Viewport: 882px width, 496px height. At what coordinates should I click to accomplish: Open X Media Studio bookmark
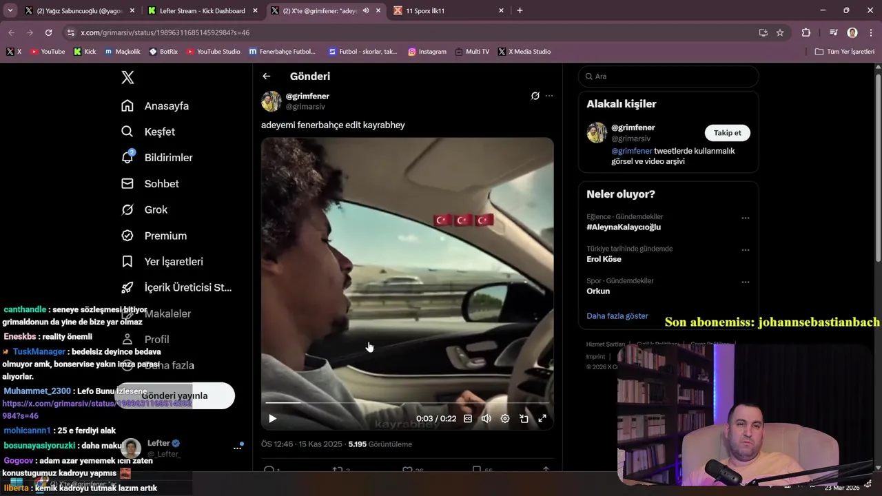pyautogui.click(x=524, y=52)
